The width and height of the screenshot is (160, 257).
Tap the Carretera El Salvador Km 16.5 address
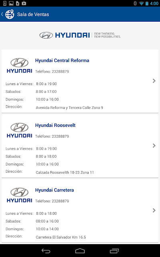61,237
